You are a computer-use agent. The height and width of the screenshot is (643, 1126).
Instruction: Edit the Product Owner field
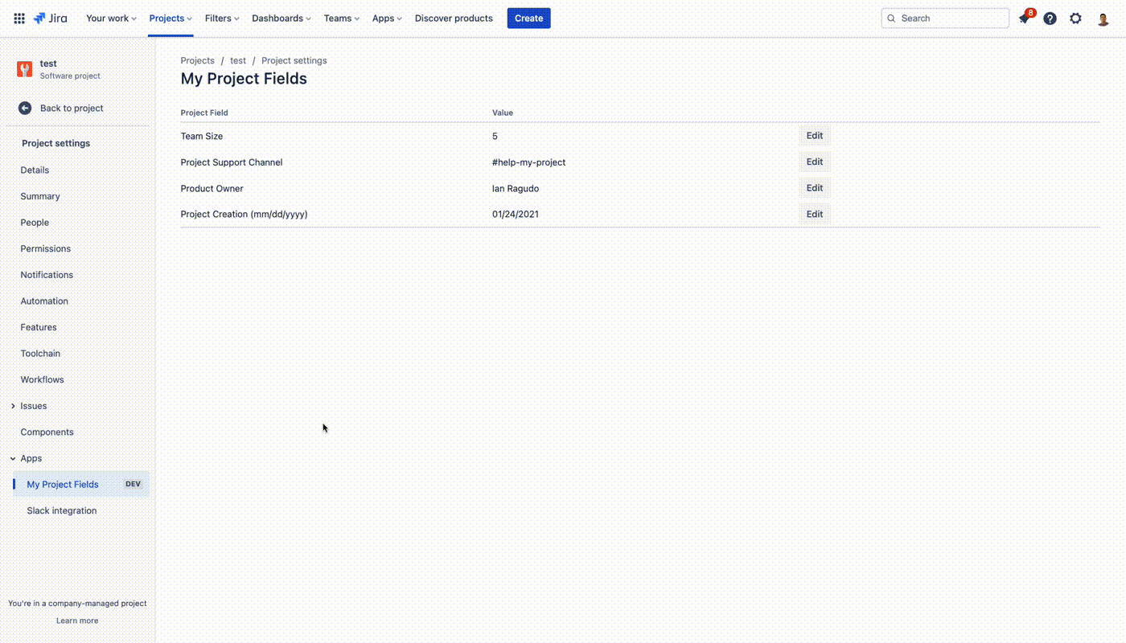coord(815,188)
